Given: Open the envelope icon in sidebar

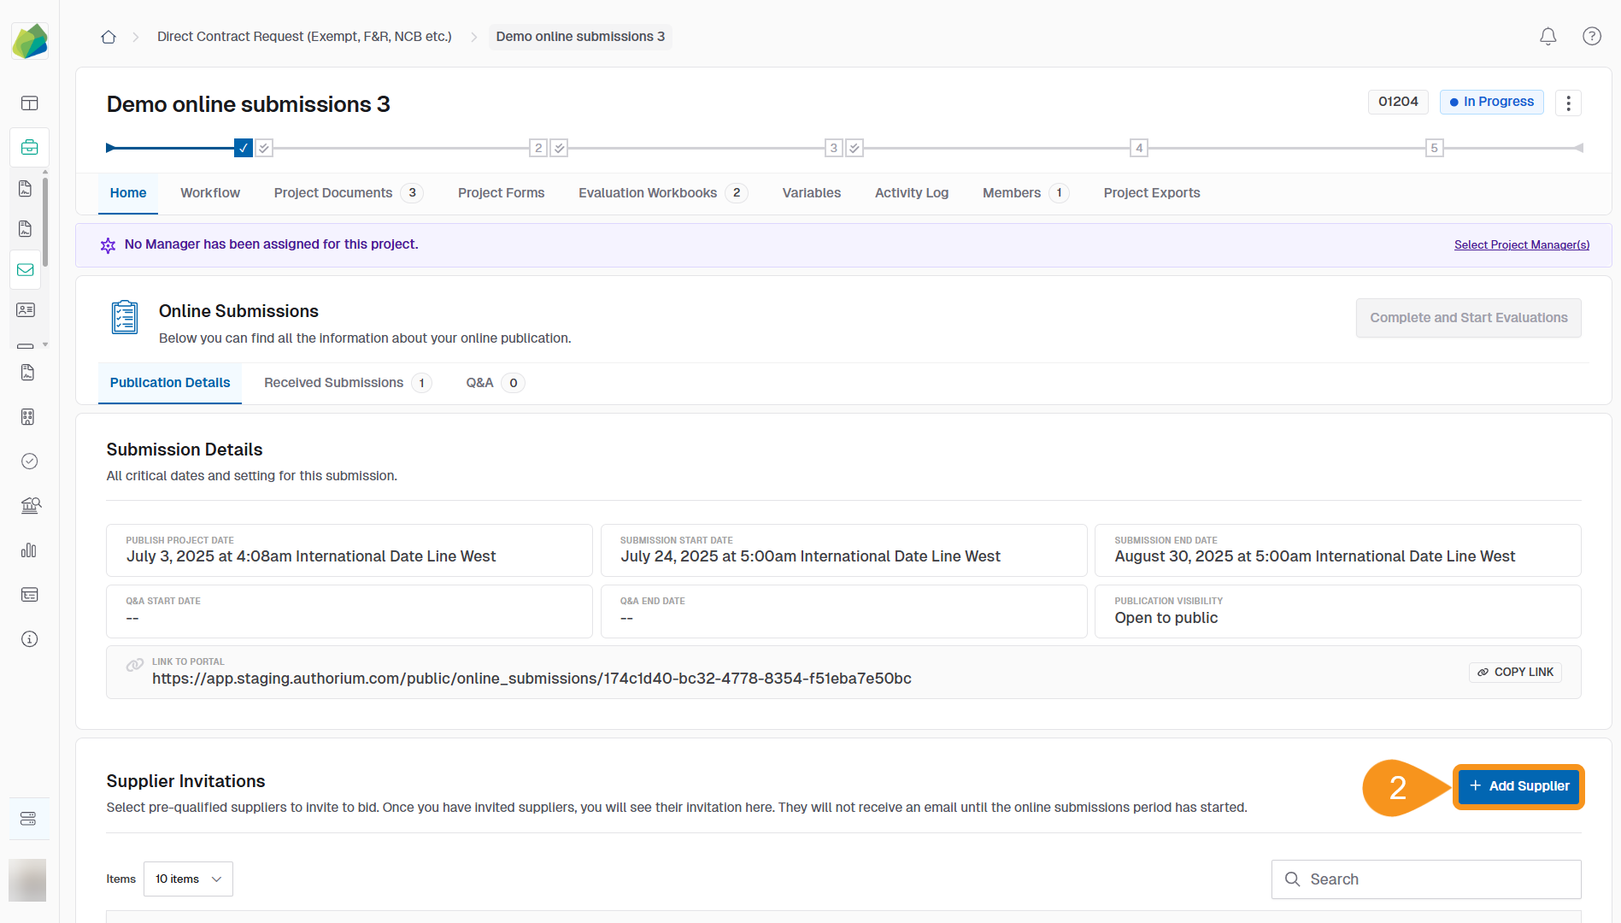Looking at the screenshot, I should coord(26,270).
